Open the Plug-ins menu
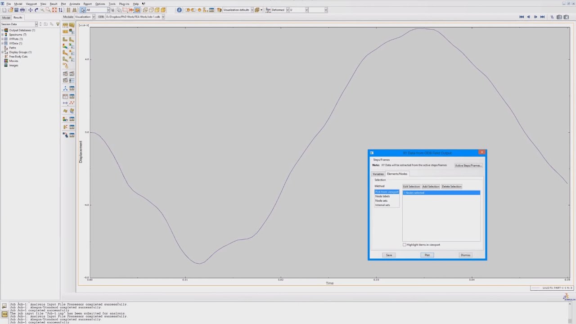Image resolution: width=576 pixels, height=324 pixels. [x=124, y=4]
